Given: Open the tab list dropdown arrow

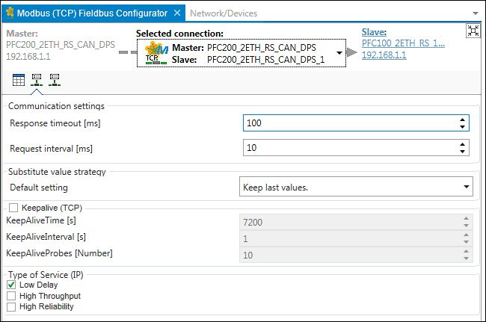Looking at the screenshot, I should [x=475, y=13].
